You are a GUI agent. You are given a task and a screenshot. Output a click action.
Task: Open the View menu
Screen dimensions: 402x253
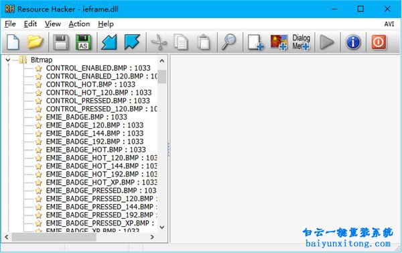tap(53, 24)
